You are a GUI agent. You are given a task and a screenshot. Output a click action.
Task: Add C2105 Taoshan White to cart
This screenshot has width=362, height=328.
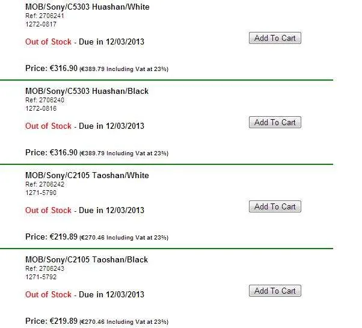(275, 206)
